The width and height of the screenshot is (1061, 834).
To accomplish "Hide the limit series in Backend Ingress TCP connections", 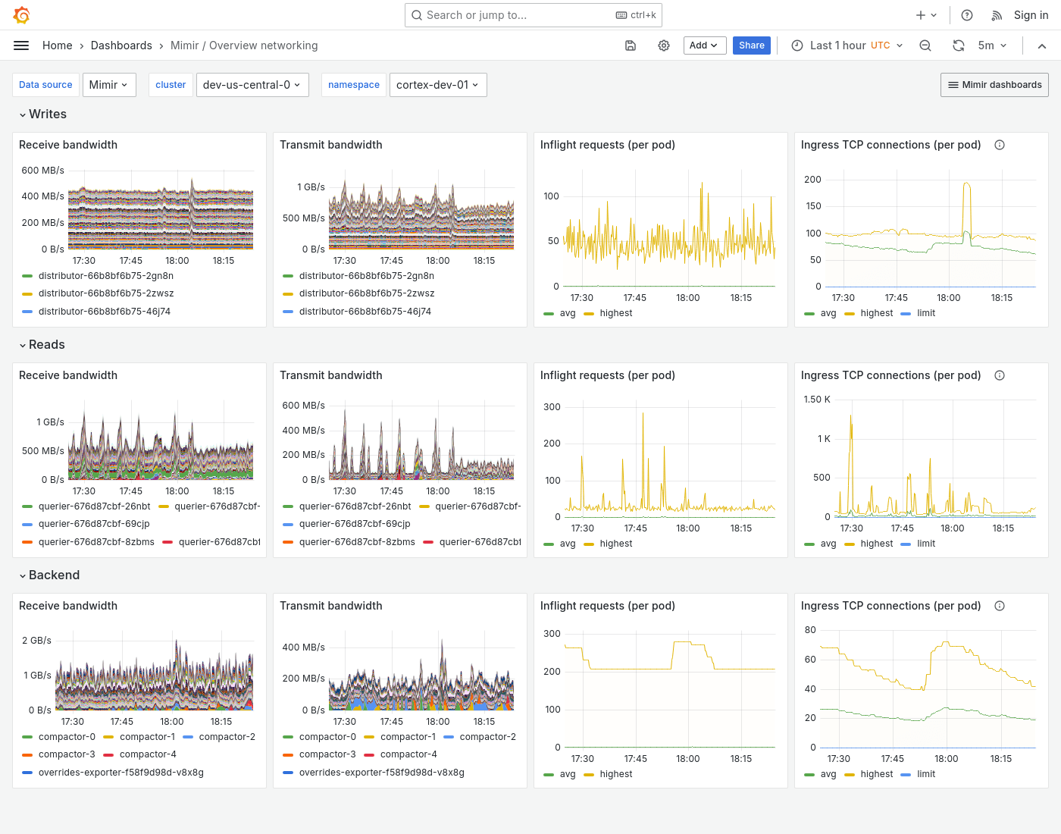I will pyautogui.click(x=926, y=773).
